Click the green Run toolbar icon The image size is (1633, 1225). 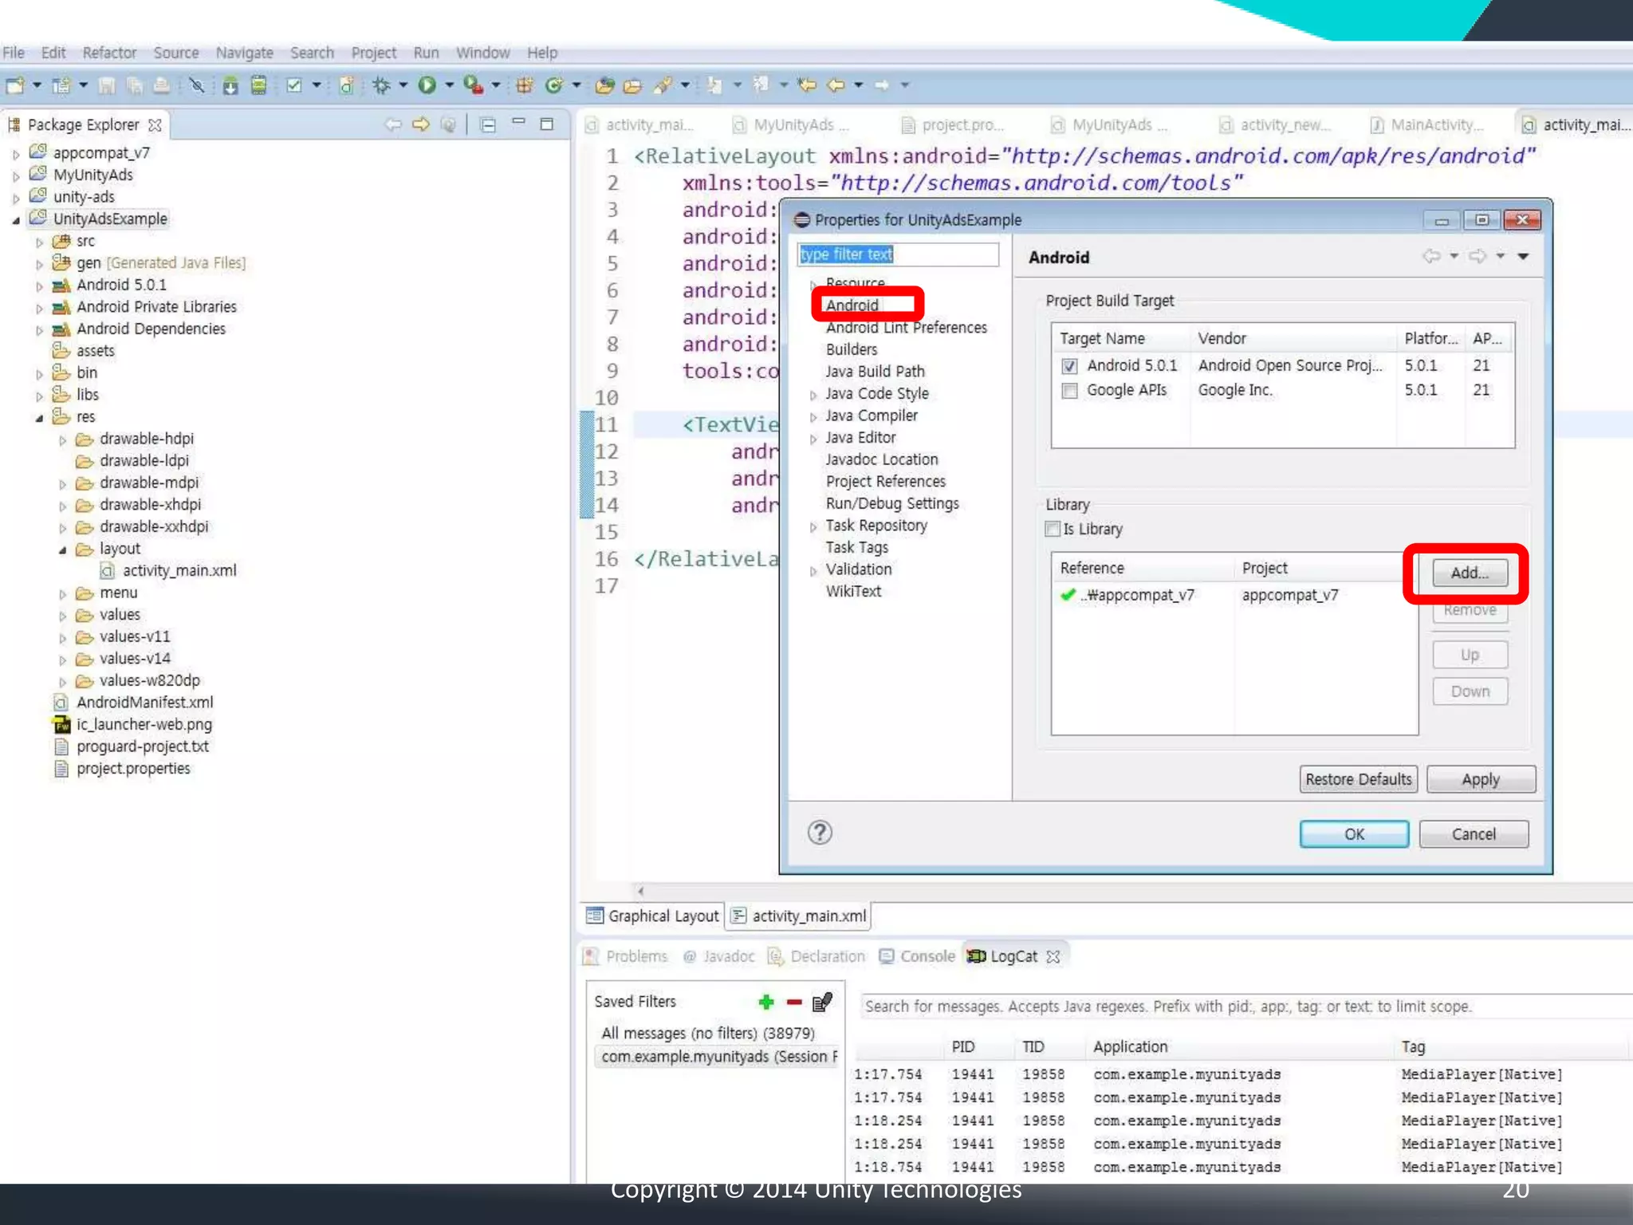coord(427,85)
